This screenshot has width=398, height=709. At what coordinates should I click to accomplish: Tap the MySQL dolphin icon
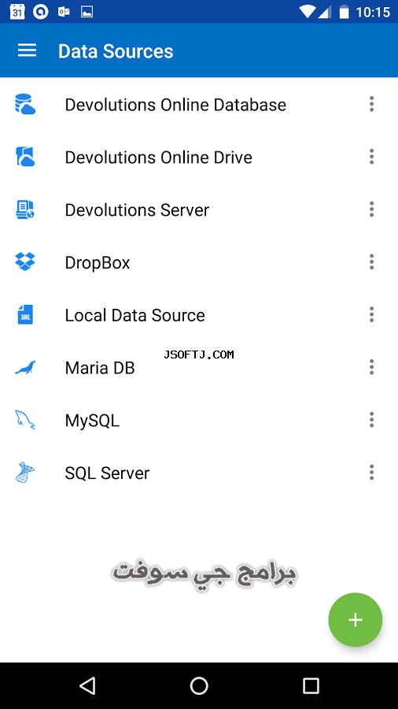point(25,420)
